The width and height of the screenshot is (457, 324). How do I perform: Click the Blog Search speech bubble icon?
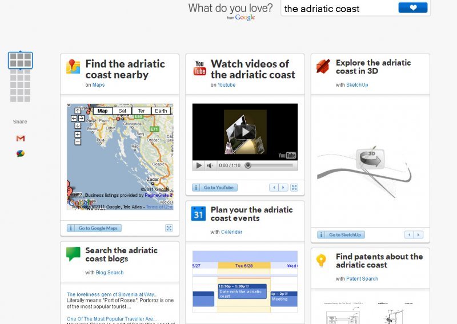[73, 254]
